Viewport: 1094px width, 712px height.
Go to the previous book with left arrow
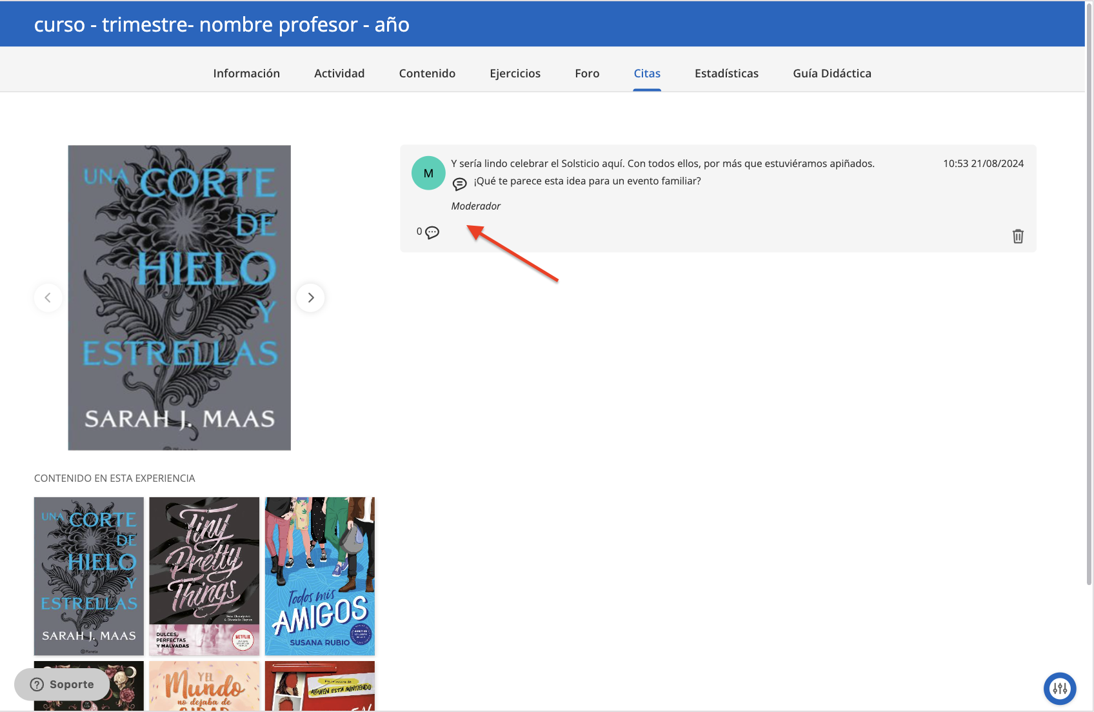(48, 297)
